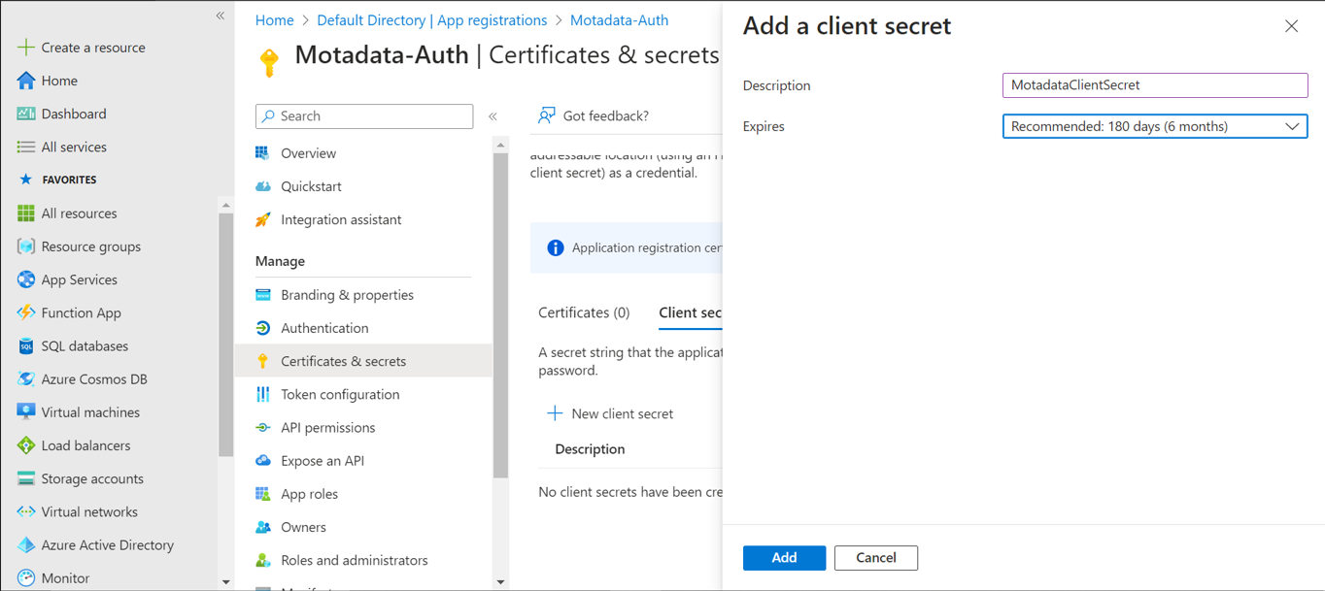Click the Overview icon in resource menu
Viewport: 1325px width, 591px height.
pos(263,153)
